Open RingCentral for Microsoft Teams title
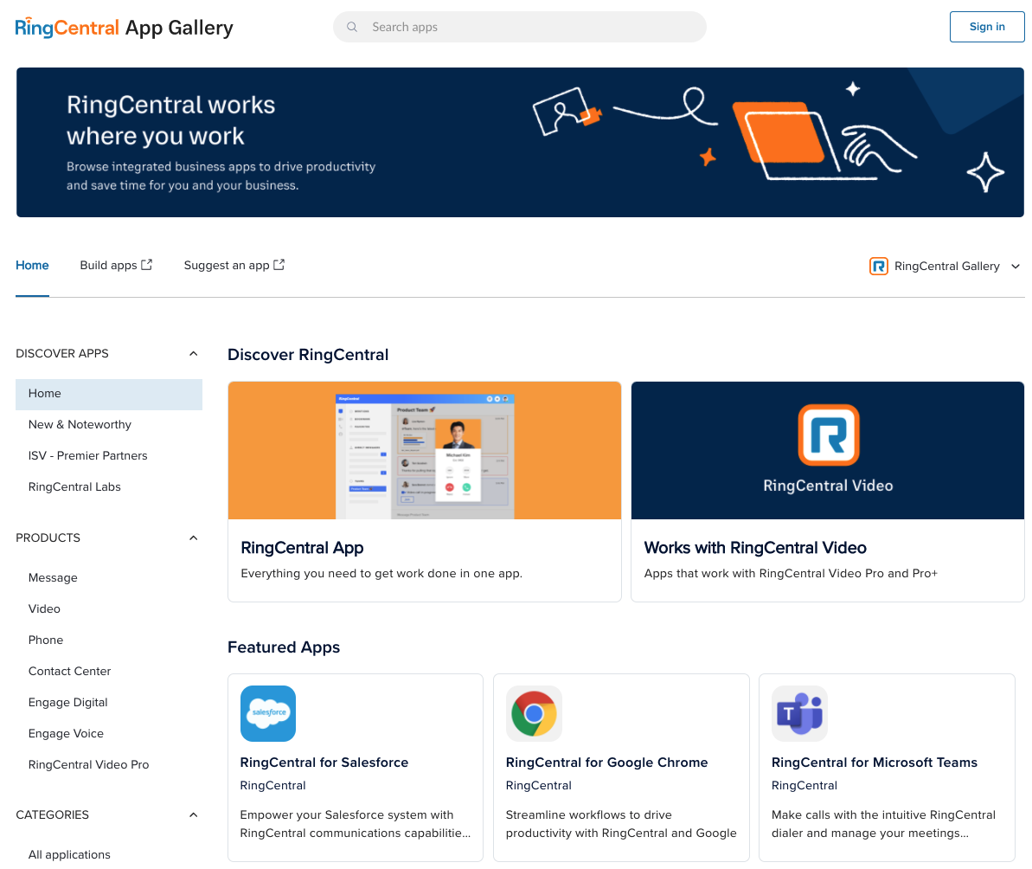This screenshot has height=869, width=1032. coord(874,763)
